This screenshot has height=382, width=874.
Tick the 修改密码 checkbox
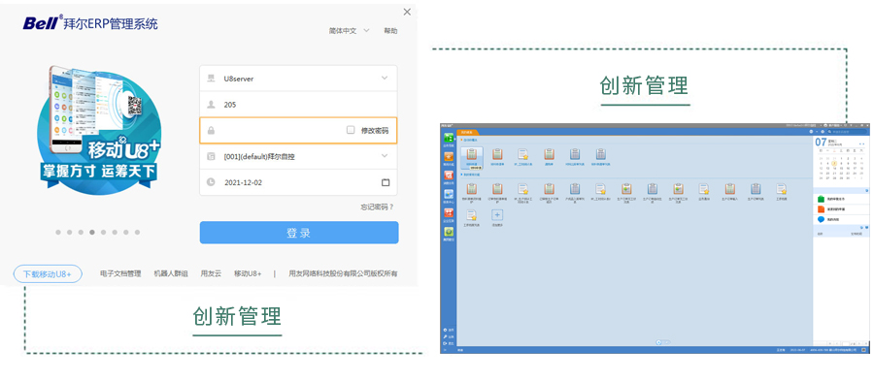(x=351, y=130)
